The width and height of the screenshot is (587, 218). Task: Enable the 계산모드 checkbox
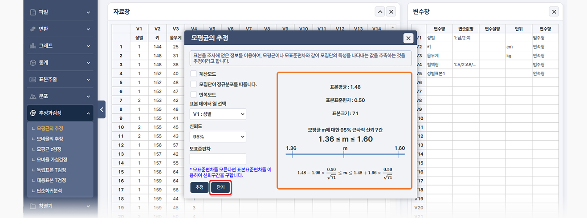(193, 74)
